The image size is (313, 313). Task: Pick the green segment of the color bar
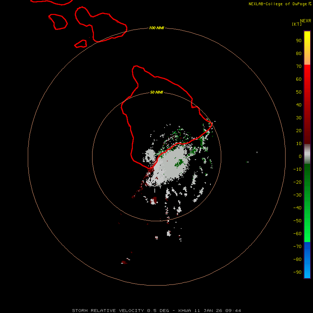(307, 203)
